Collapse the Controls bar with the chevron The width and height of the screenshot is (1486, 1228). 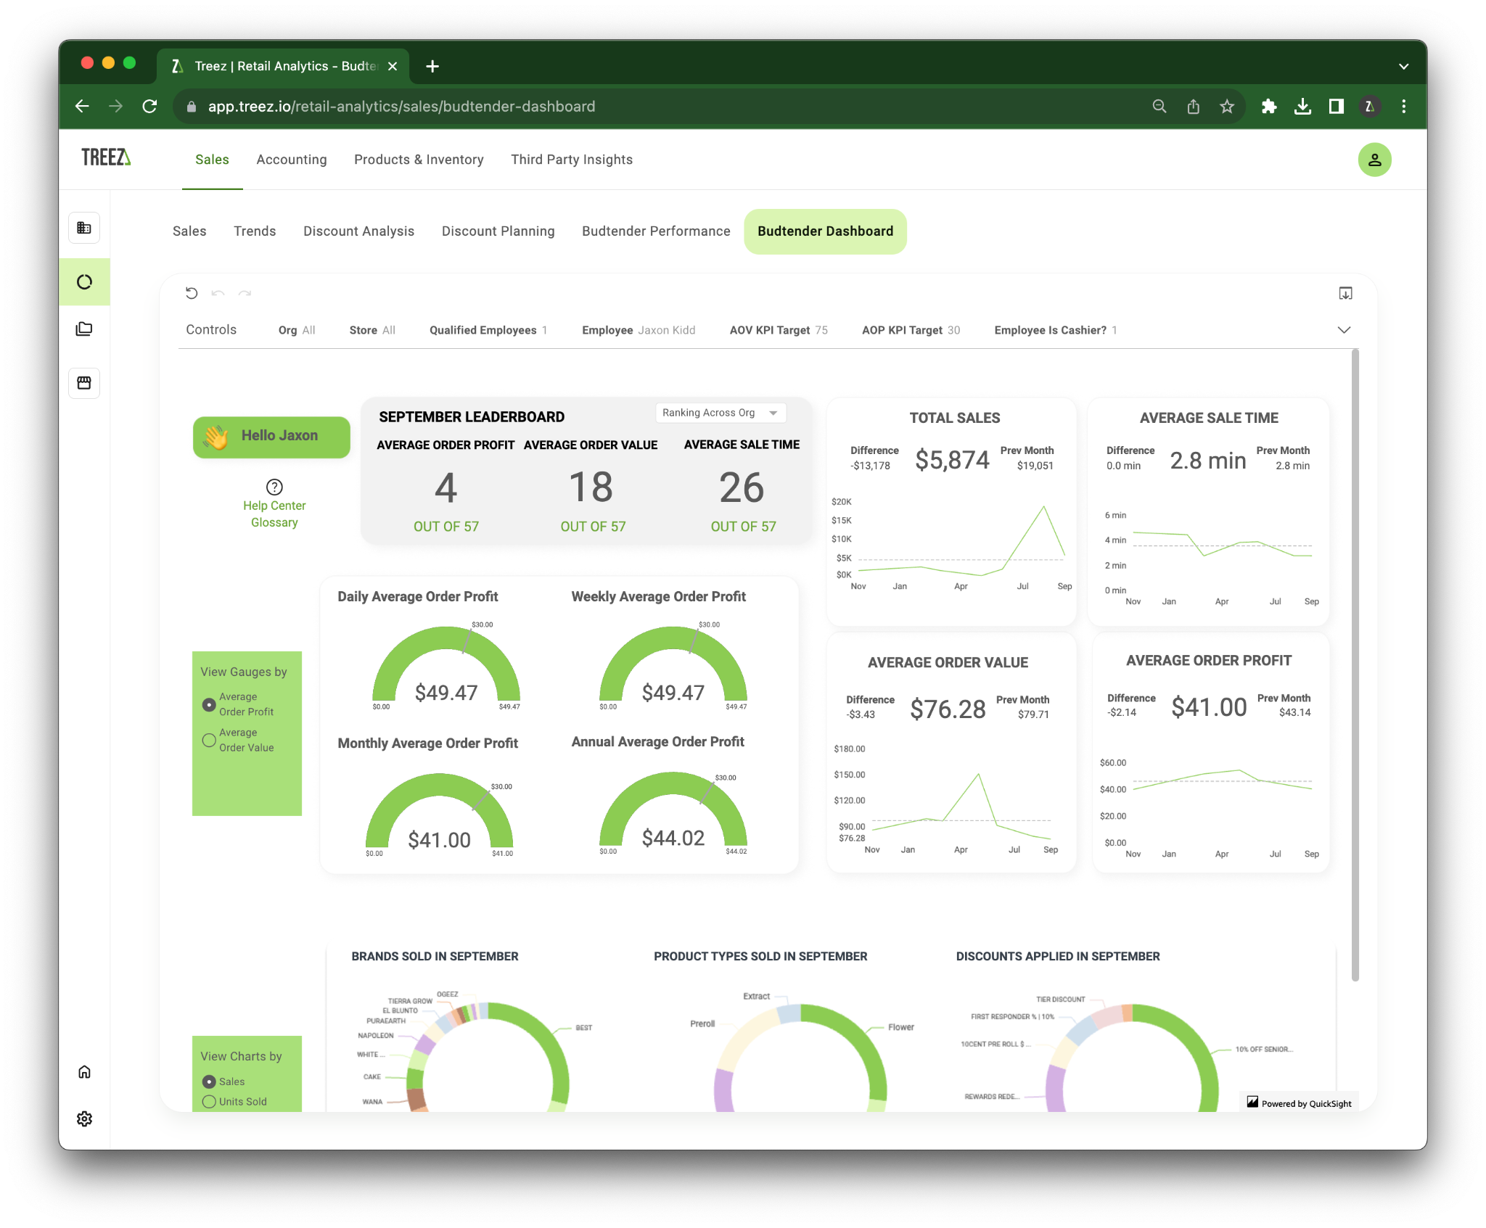[x=1343, y=330]
